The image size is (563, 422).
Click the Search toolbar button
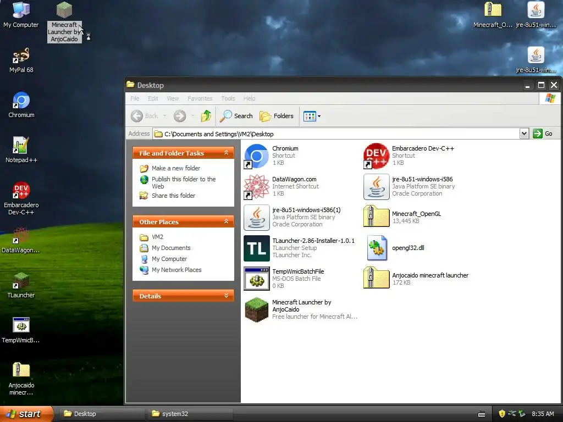(236, 116)
